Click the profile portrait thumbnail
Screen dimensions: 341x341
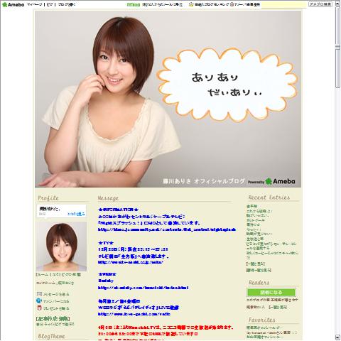coord(61,247)
